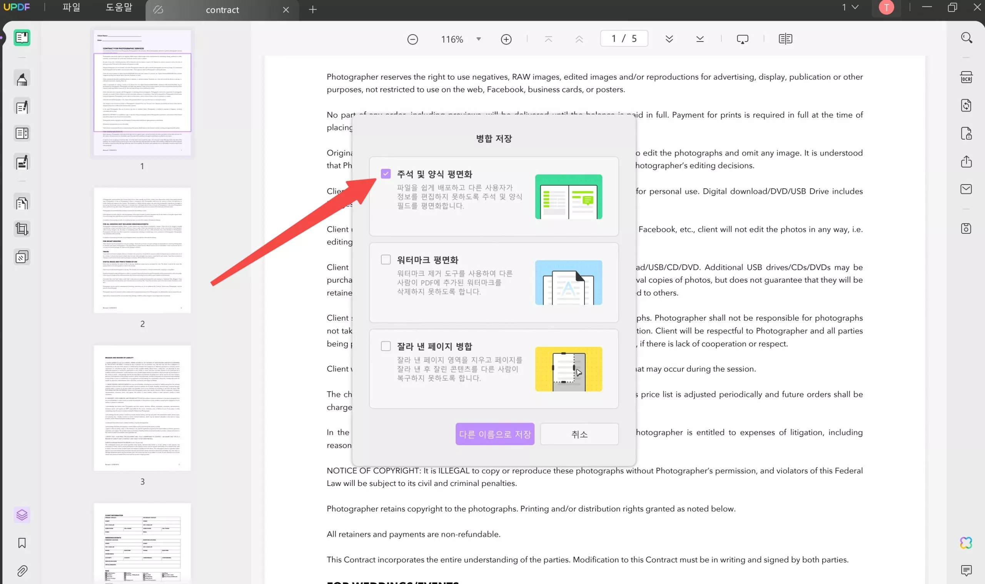Enable 잘라 낸 페이지 병합 checkbox
This screenshot has width=985, height=584.
click(x=386, y=346)
